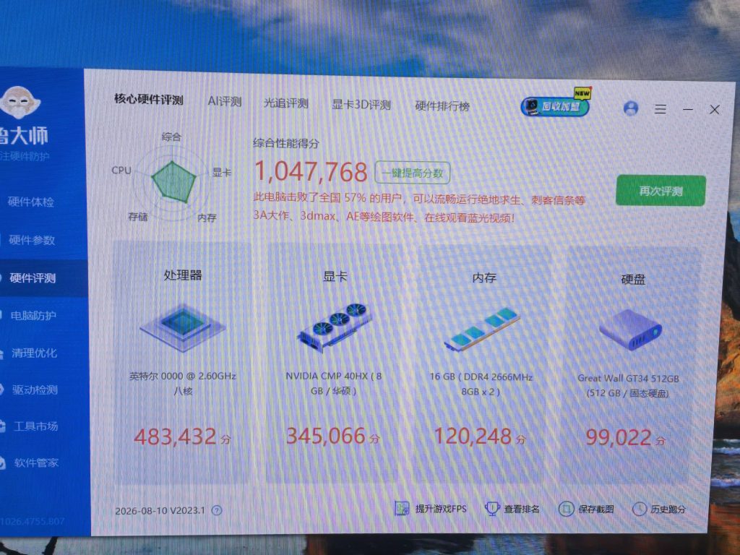Select 软件管家 in the sidebar
Image resolution: width=740 pixels, height=555 pixels.
(36, 463)
